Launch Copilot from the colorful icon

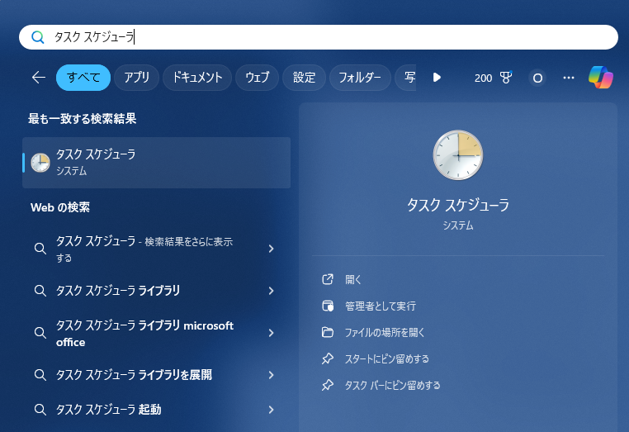click(600, 77)
